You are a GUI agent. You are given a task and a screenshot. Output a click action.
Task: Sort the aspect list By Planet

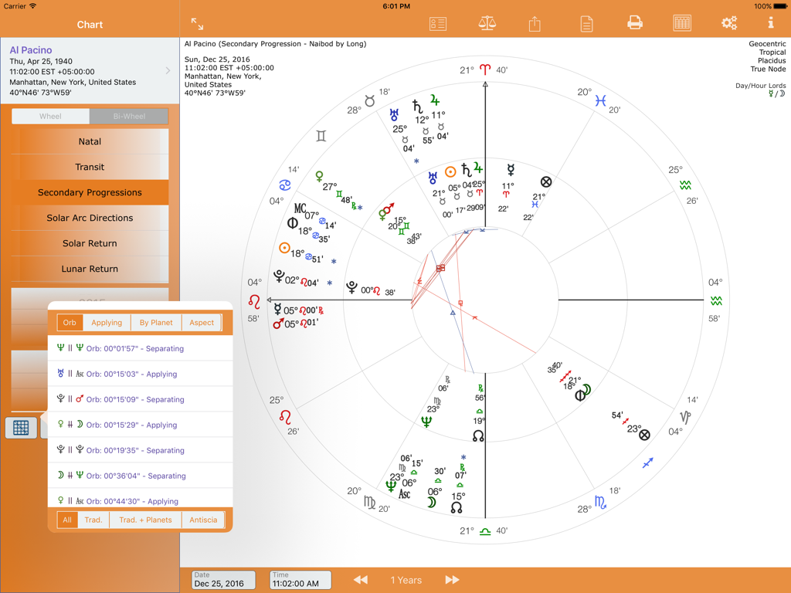pyautogui.click(x=155, y=322)
